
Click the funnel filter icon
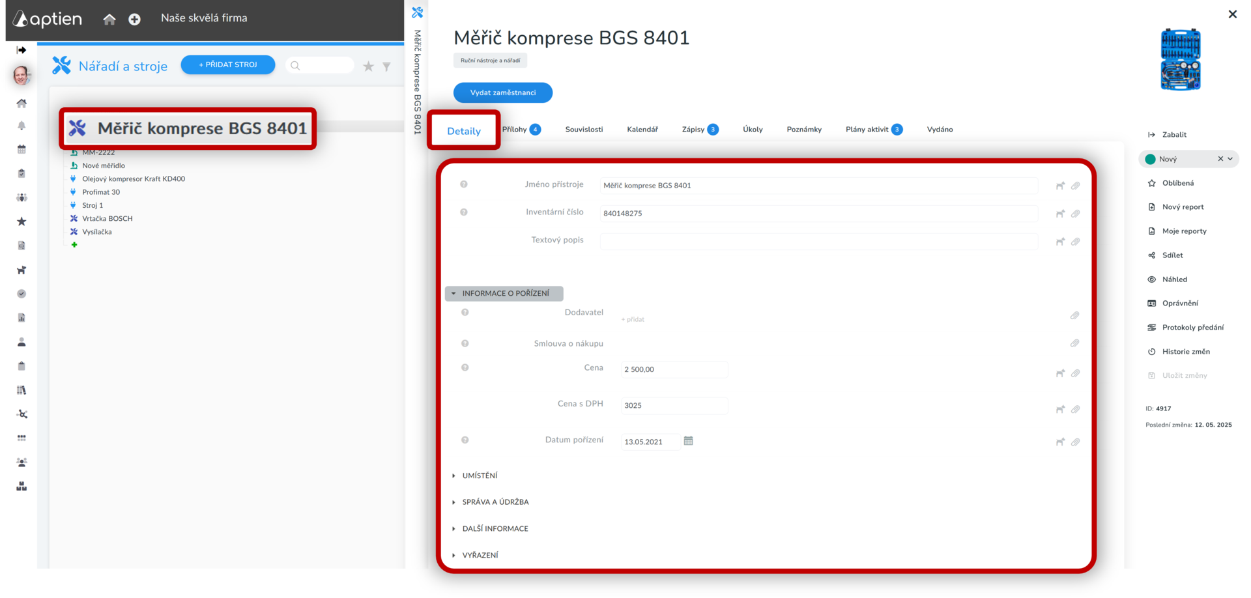coord(386,66)
